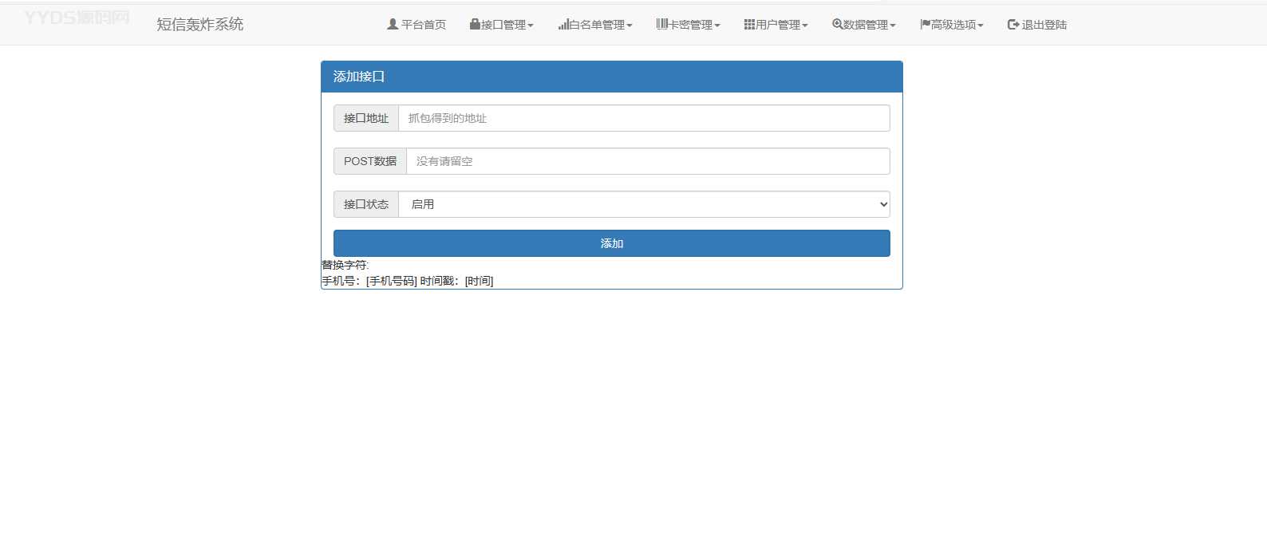Viewport: 1267px width, 540px height.
Task: Open the 接口状态 dropdown showing 启用
Action: (643, 204)
